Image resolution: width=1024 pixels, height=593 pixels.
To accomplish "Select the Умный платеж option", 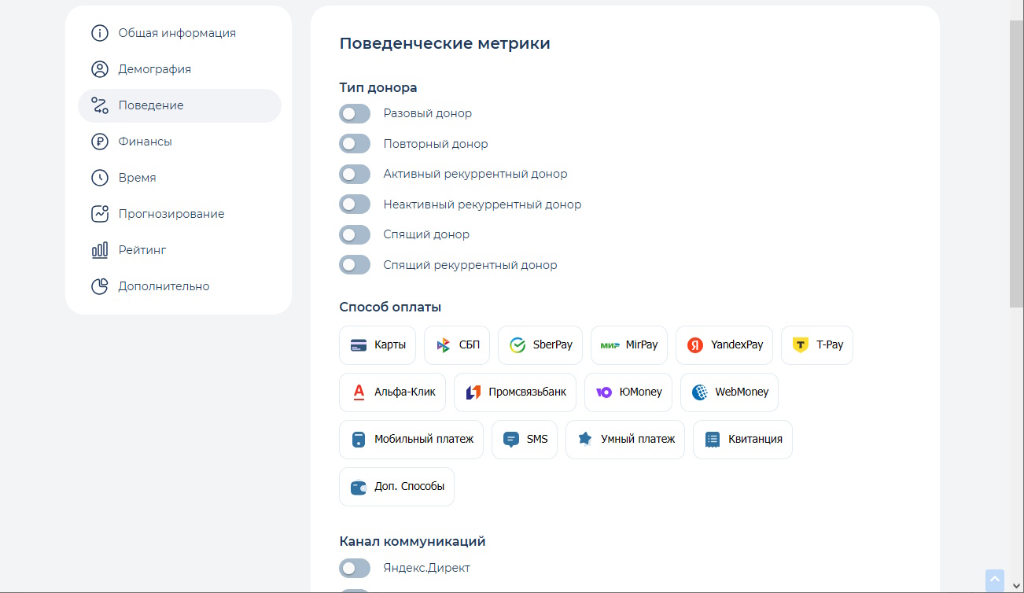I will tap(624, 439).
